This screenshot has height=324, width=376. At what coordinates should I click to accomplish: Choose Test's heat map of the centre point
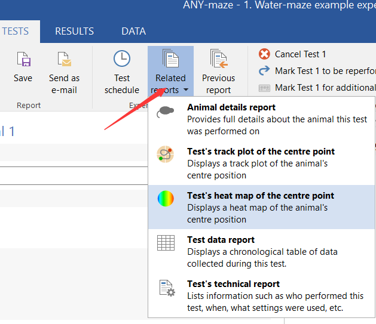pos(260,196)
